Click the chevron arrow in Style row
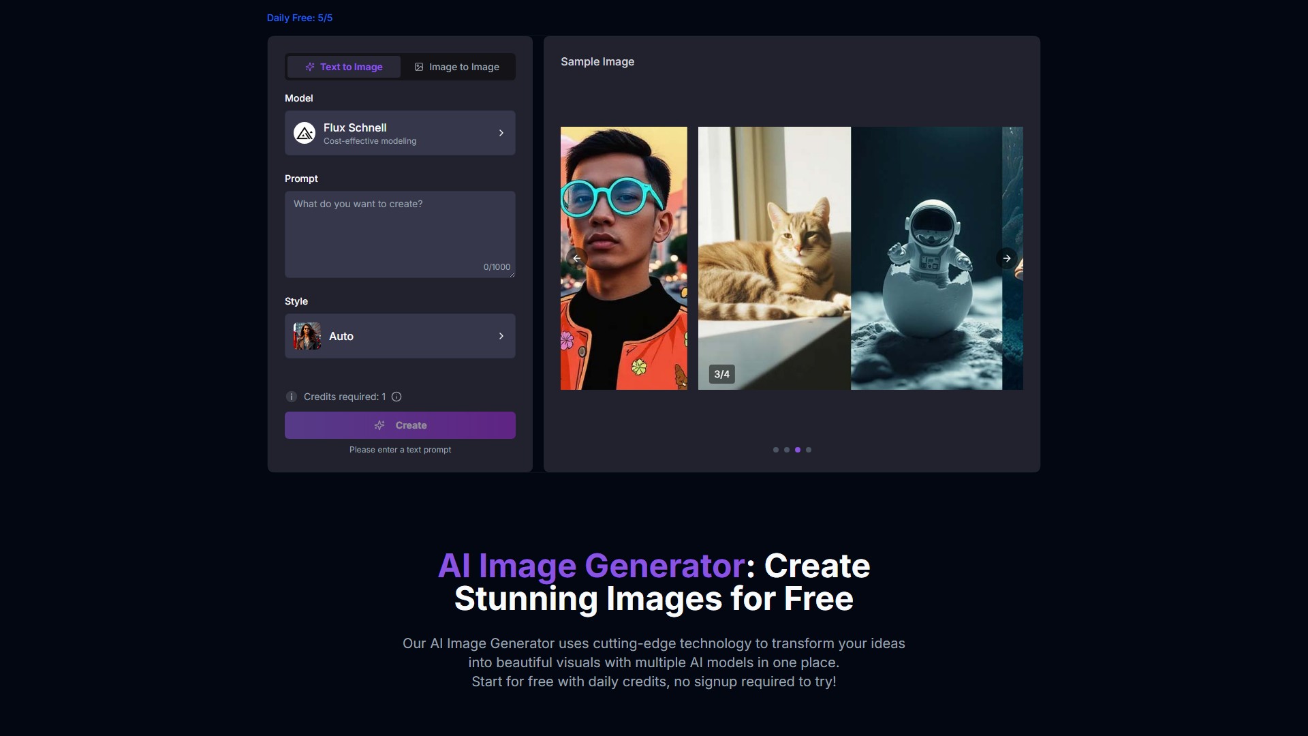Viewport: 1308px width, 736px height. pos(501,336)
